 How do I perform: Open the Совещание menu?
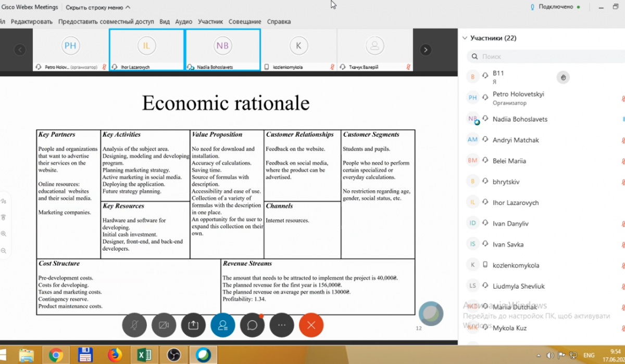click(245, 22)
